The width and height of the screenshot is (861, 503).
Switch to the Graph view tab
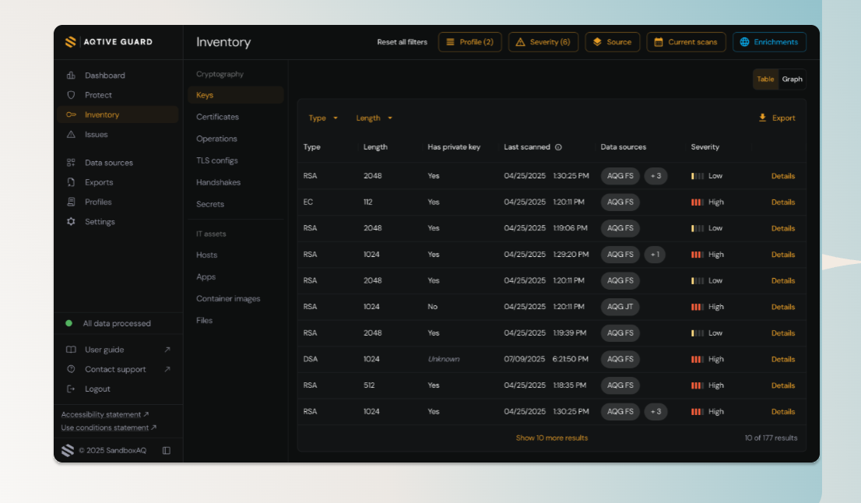[x=792, y=79]
